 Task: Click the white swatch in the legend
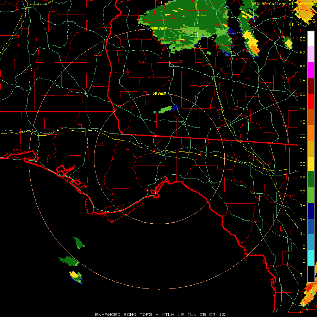click(x=311, y=39)
